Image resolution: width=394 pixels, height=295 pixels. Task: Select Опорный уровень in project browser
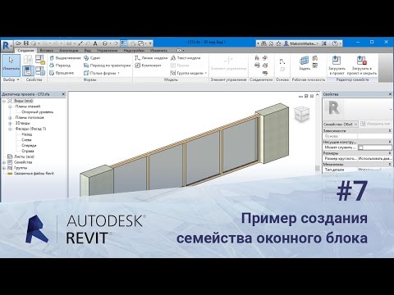click(38, 112)
